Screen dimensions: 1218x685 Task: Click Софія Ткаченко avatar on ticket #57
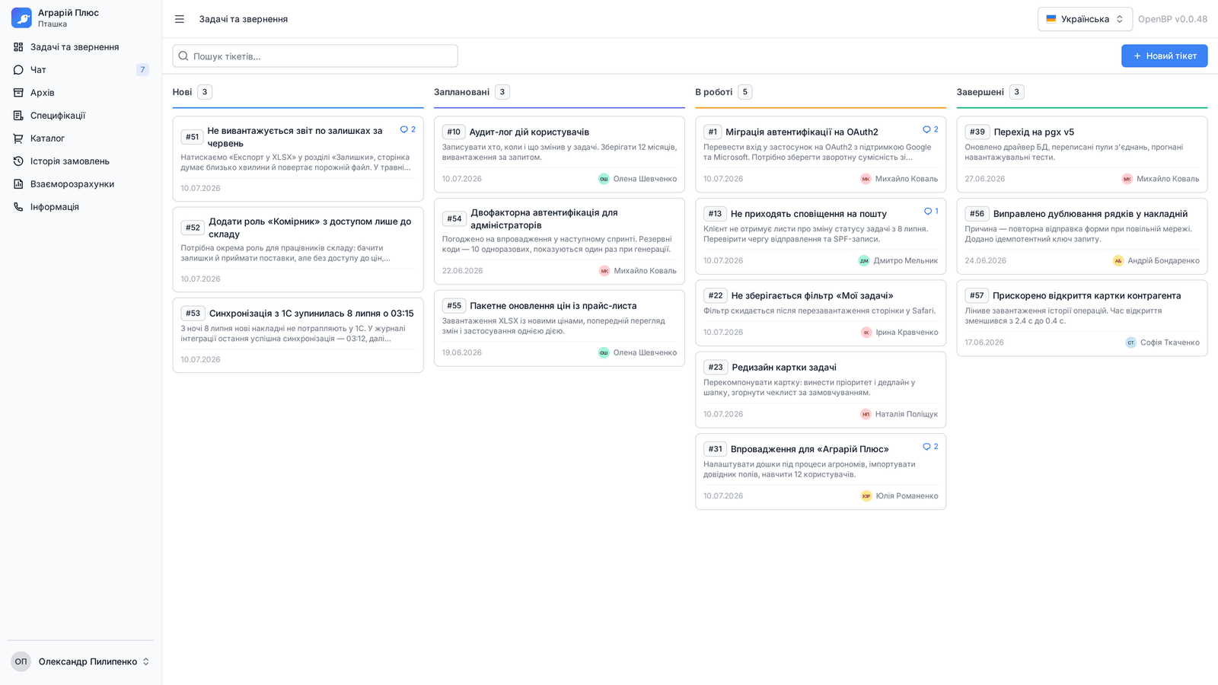[1130, 342]
